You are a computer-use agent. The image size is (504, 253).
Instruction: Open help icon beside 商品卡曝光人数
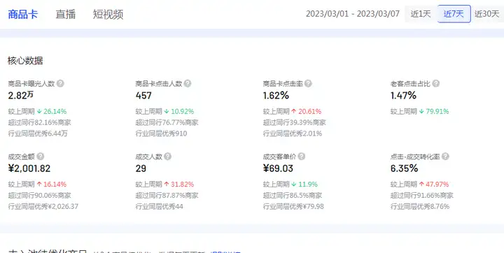point(60,84)
